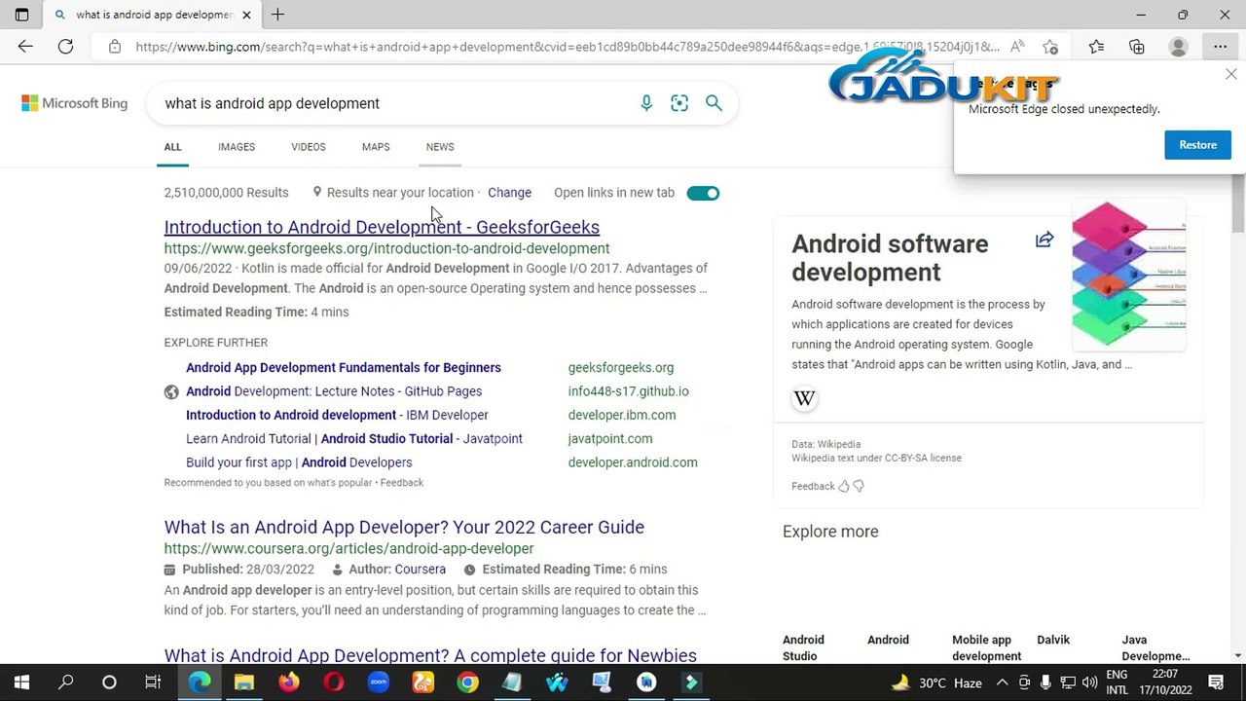This screenshot has width=1246, height=701.
Task: Show hidden system tray icons
Action: click(x=1003, y=683)
